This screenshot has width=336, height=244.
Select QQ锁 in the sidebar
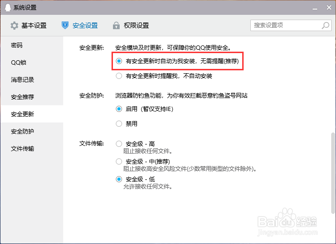32,62
